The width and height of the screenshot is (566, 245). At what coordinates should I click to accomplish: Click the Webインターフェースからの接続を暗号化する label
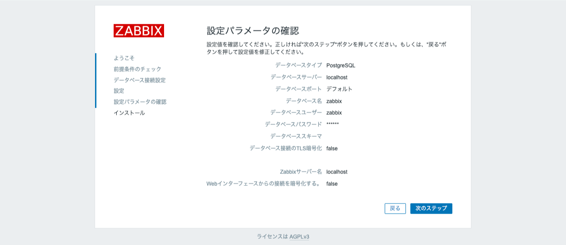click(x=264, y=184)
